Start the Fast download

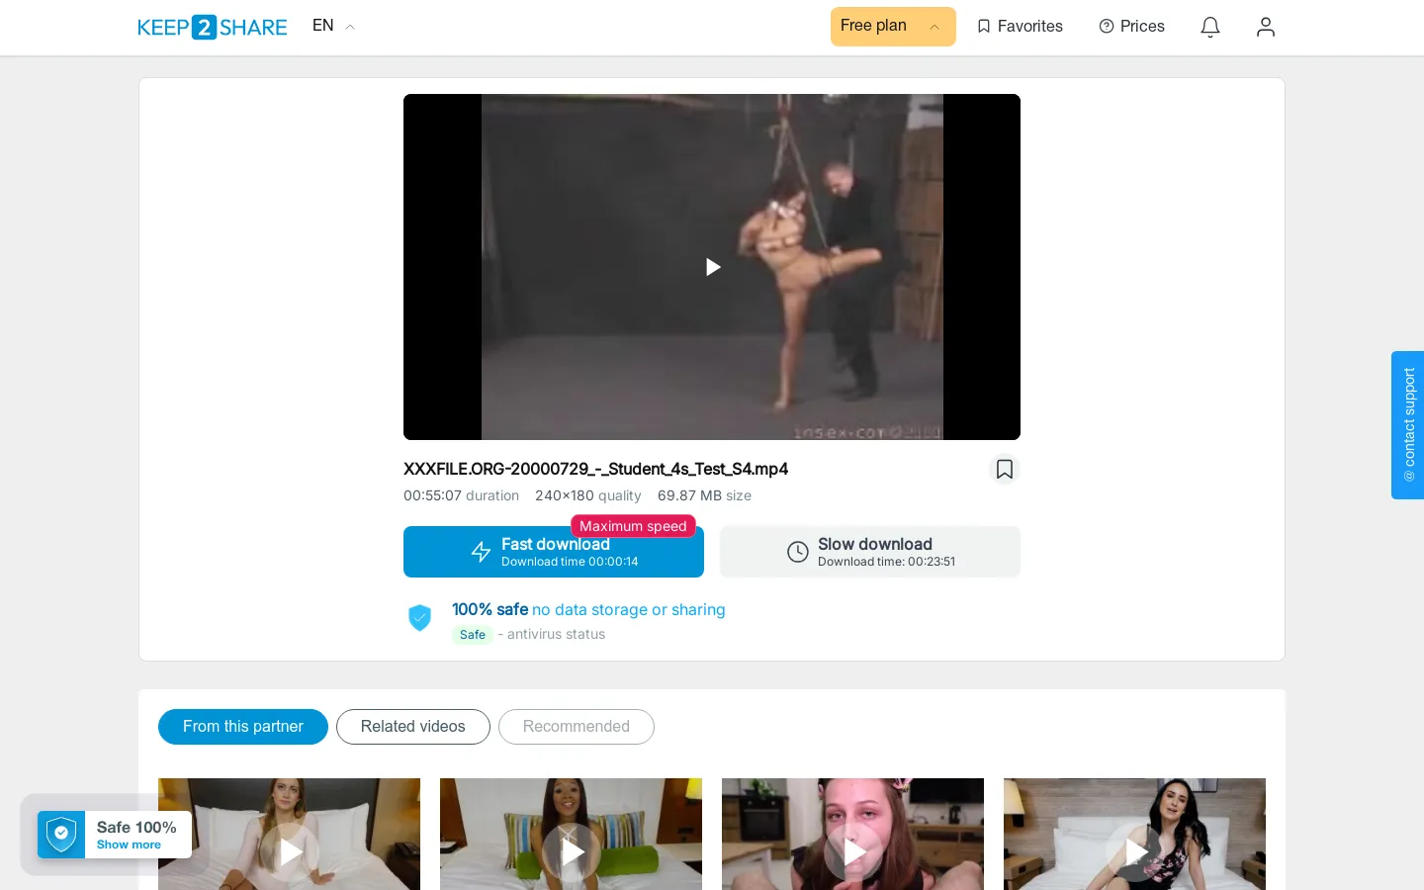coord(554,552)
